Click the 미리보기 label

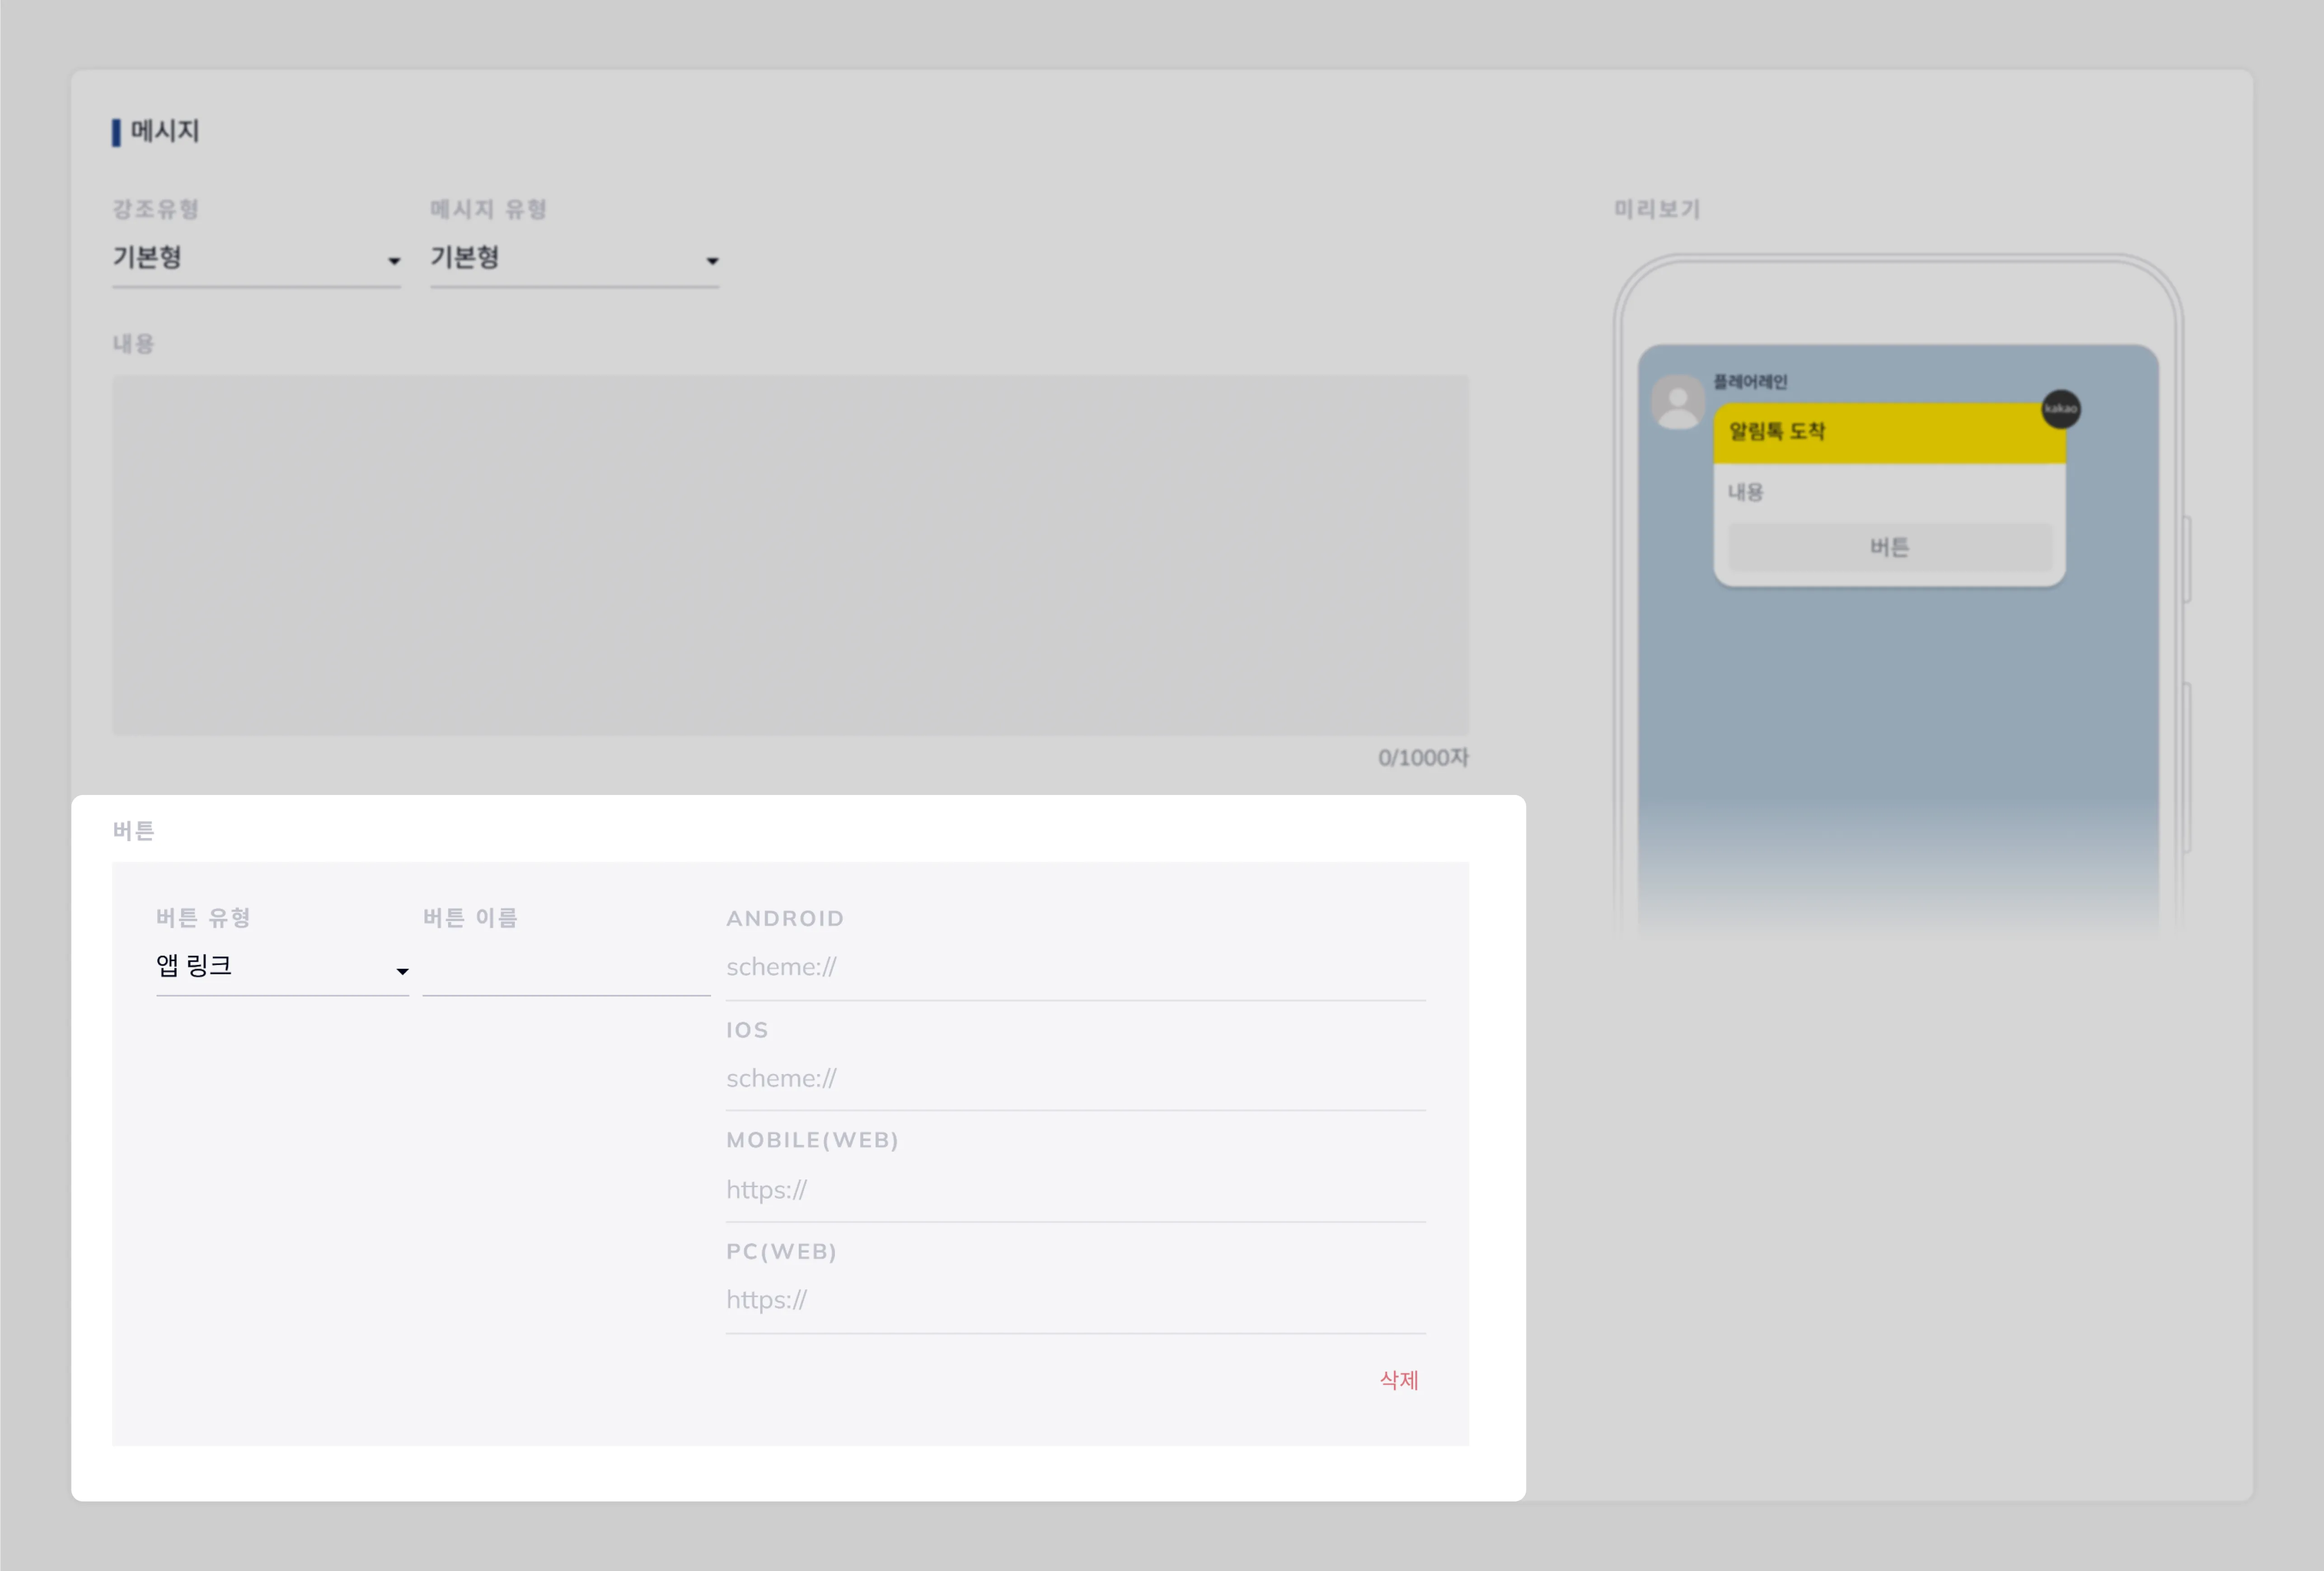tap(1657, 209)
